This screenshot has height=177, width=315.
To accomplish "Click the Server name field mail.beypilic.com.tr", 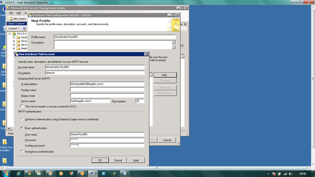I will pyautogui.click(x=90, y=101).
